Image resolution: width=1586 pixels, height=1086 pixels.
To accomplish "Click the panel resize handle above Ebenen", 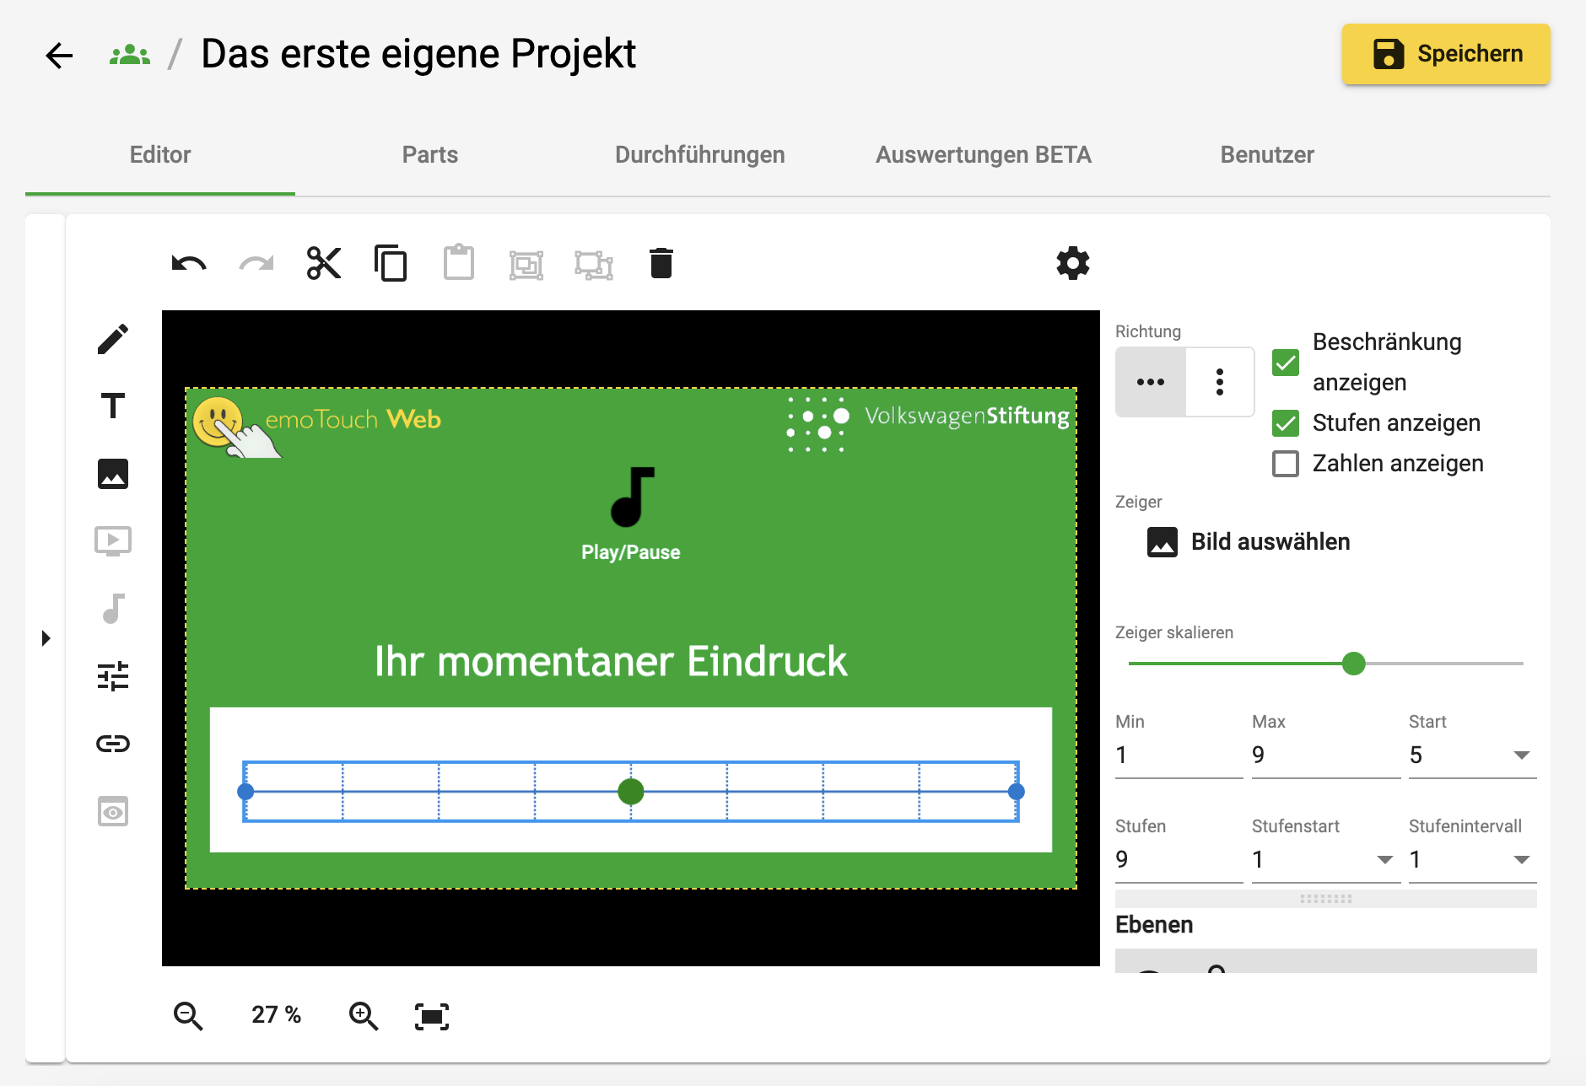I will coord(1326,899).
